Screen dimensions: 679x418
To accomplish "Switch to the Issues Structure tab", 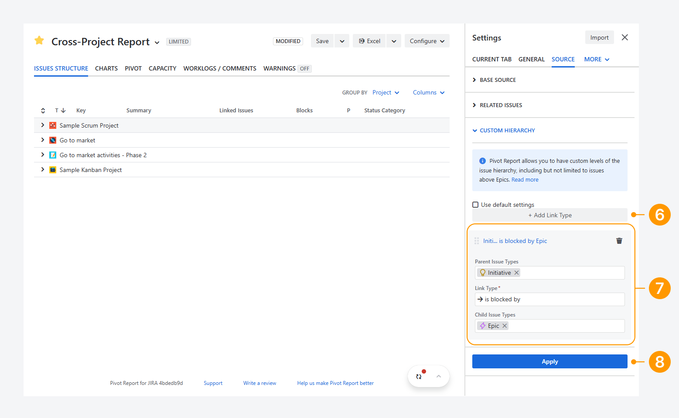I will click(61, 68).
